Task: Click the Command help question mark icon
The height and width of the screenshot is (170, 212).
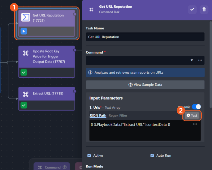Action: click(65, 167)
